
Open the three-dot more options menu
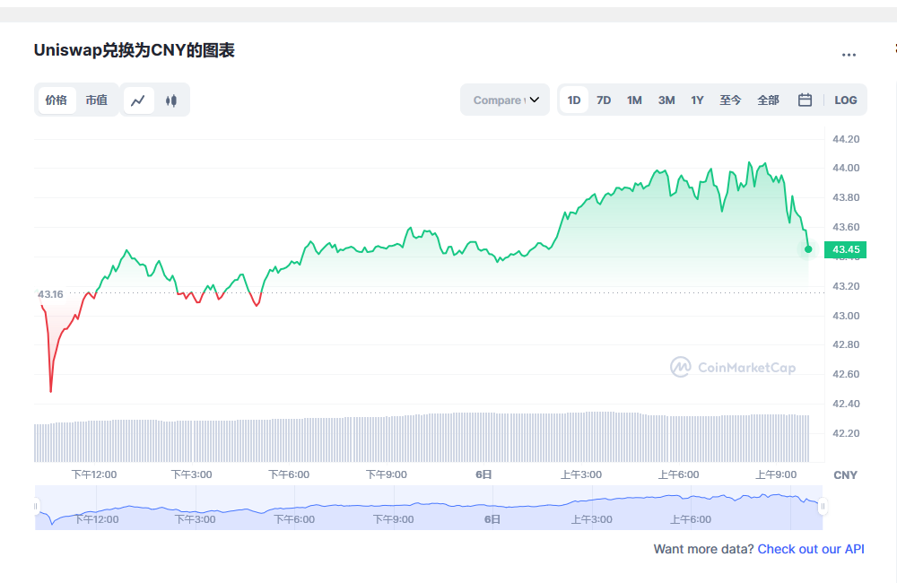pos(849,55)
